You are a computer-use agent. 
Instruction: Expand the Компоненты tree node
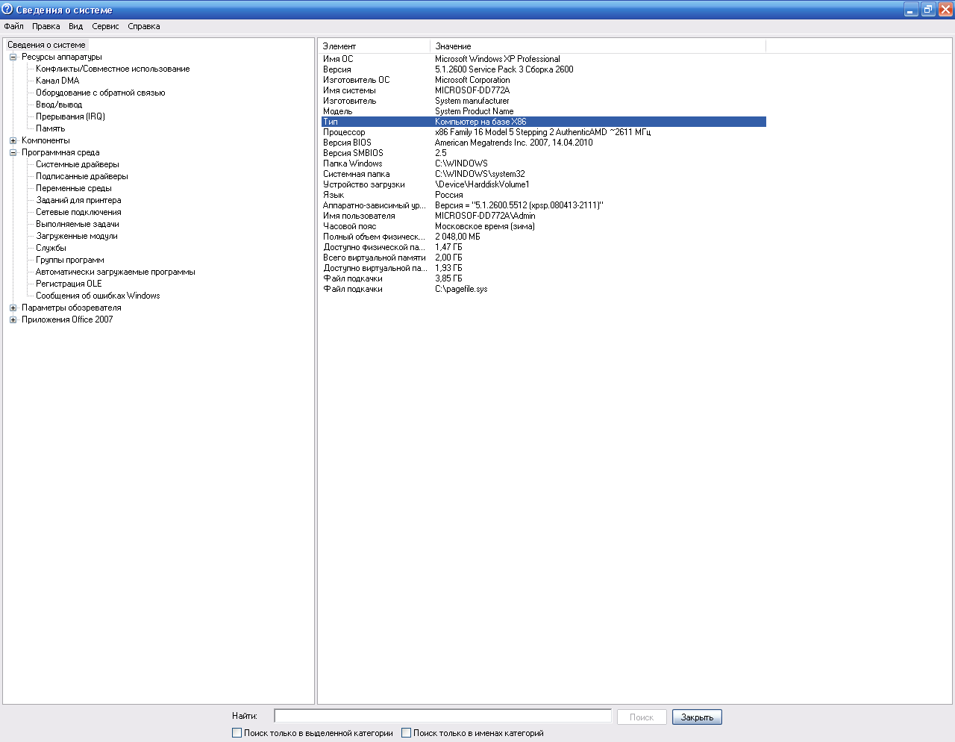click(13, 140)
